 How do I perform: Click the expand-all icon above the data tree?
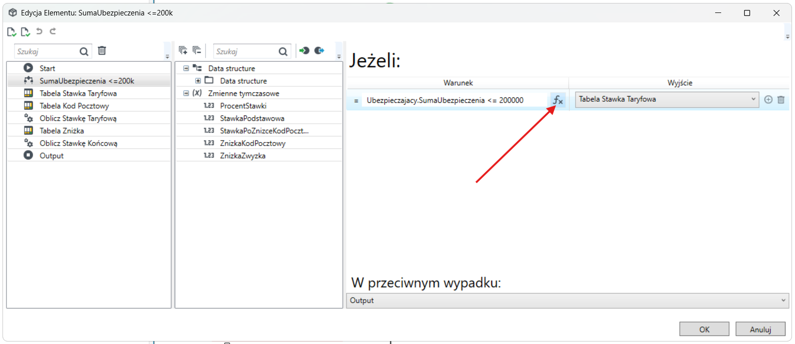[x=183, y=50]
